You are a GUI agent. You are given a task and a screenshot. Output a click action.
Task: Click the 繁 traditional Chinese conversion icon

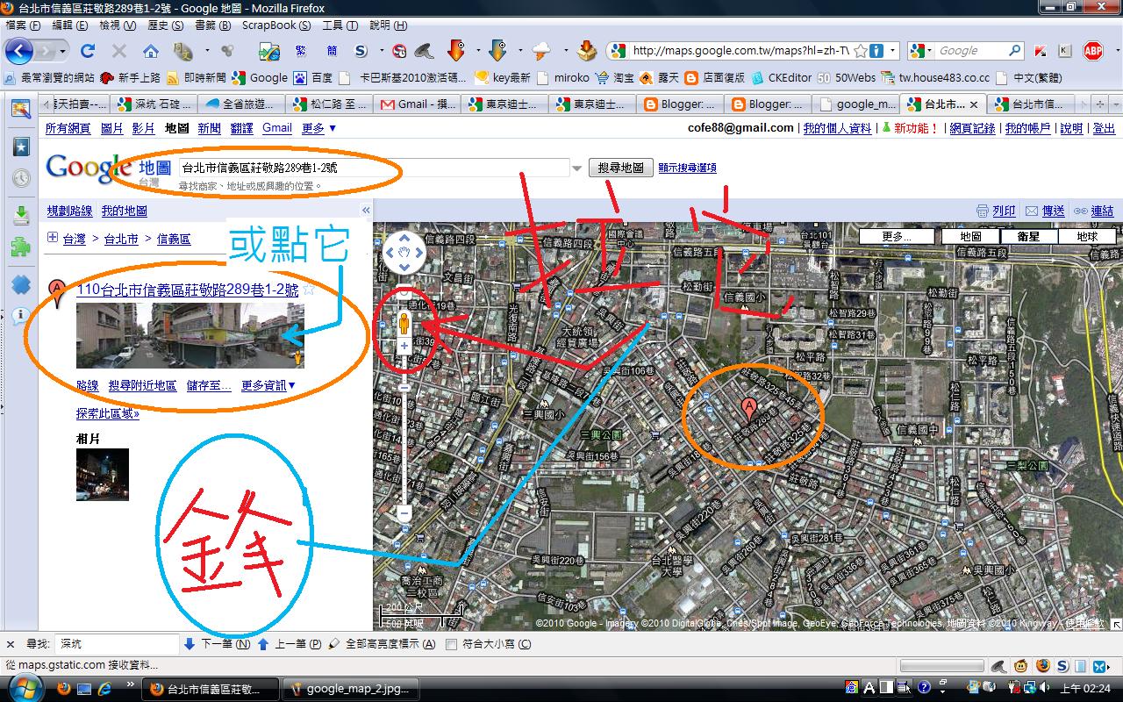[301, 51]
